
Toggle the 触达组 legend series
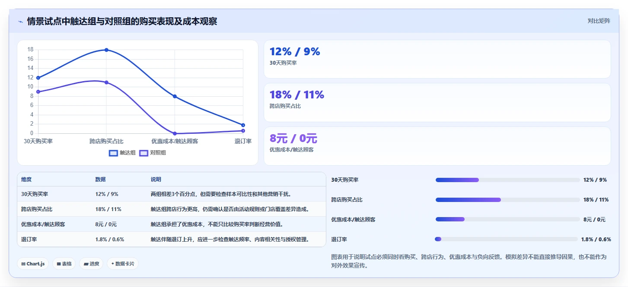click(122, 153)
